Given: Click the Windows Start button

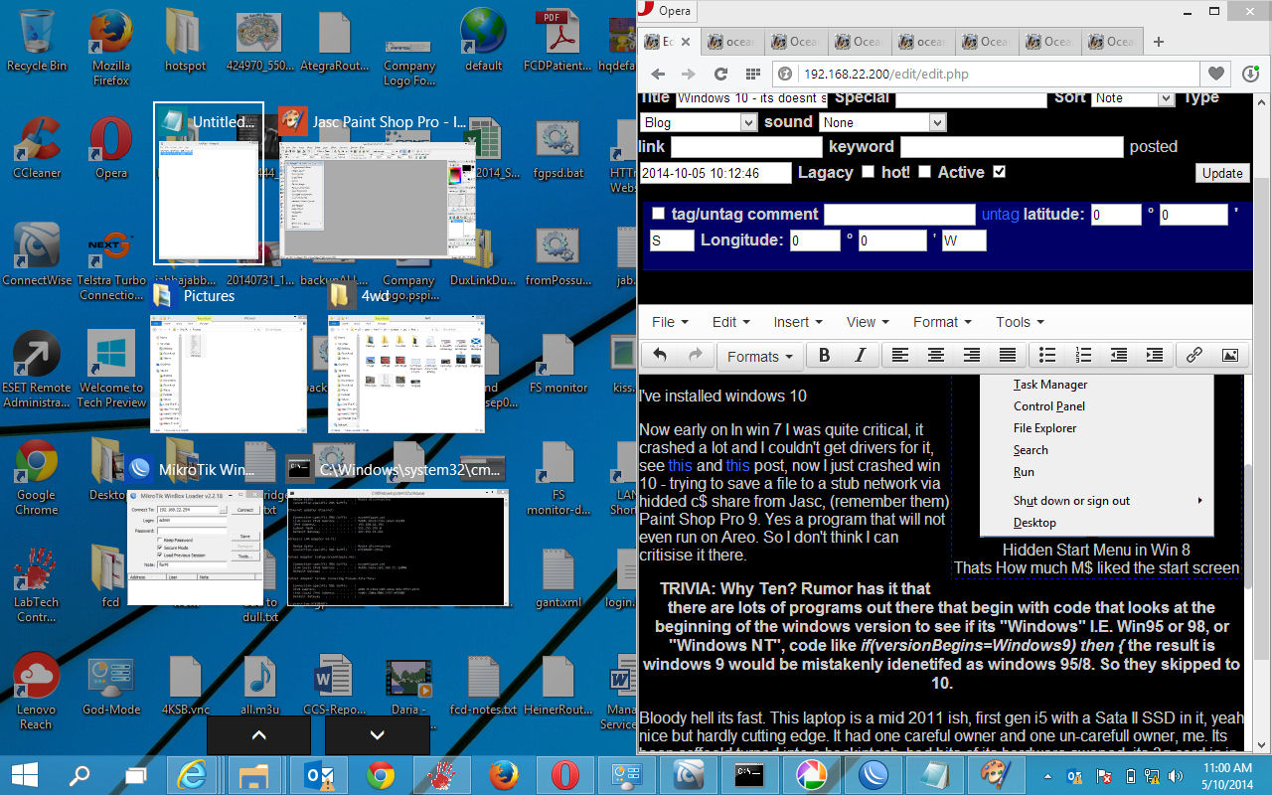Looking at the screenshot, I should (x=24, y=774).
